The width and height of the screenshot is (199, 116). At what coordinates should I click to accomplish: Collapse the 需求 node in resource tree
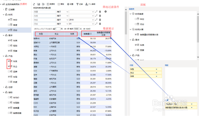[3, 35]
